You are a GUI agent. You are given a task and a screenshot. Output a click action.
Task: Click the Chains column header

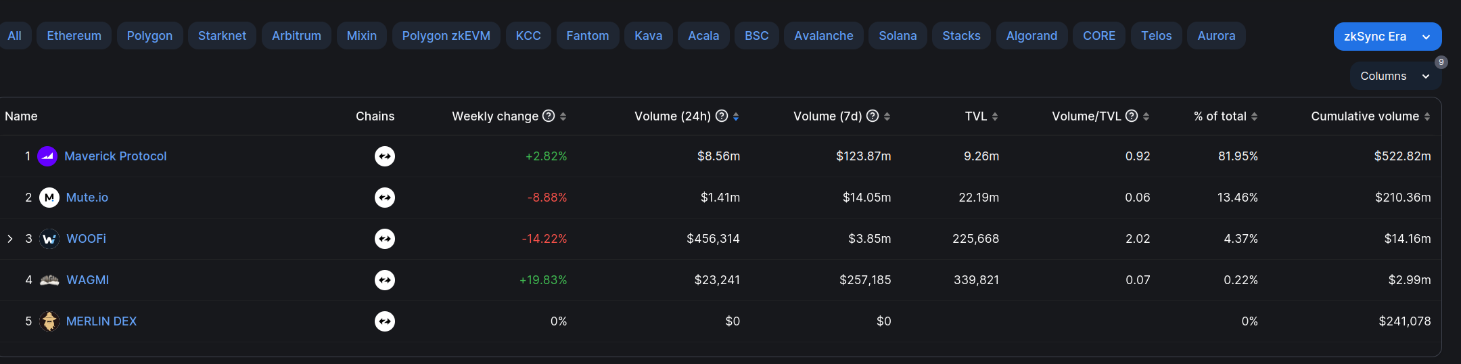(375, 116)
